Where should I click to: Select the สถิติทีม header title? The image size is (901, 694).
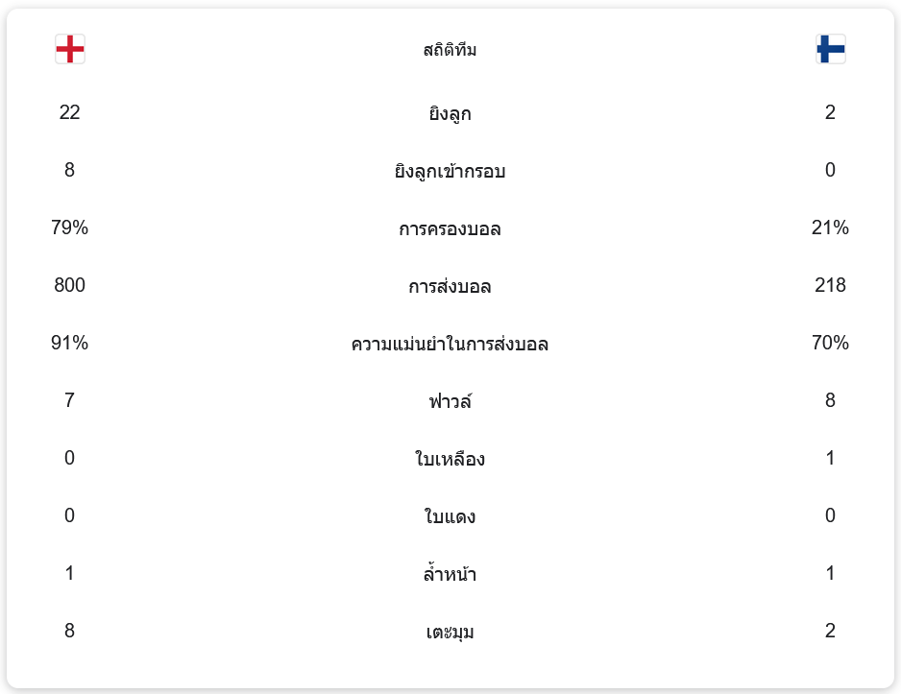[450, 50]
